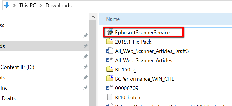Click the BCPerformance_WIN_CHE zip icon
Screen dimensions: 232x106
110,78
